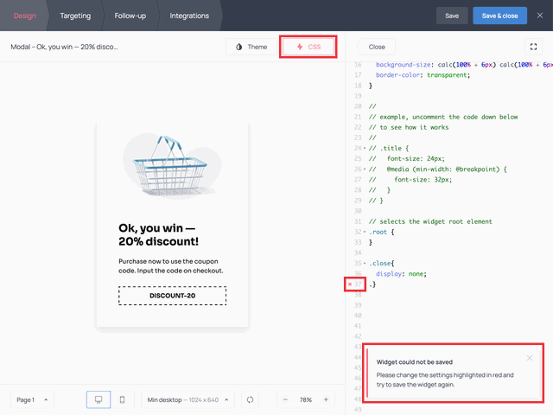Open the Page 1 selector dropdown
This screenshot has width=553, height=415.
(32, 399)
